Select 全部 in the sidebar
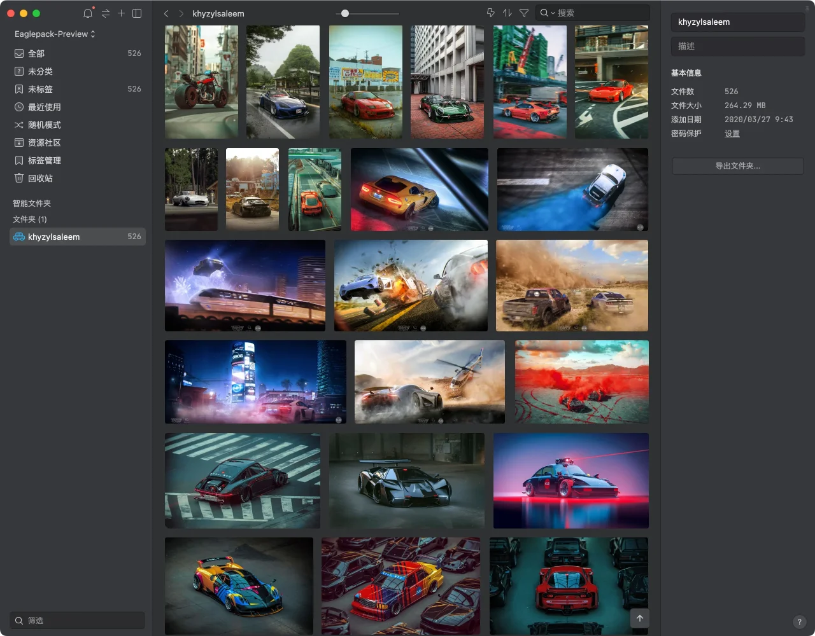This screenshot has height=636, width=815. (78, 53)
